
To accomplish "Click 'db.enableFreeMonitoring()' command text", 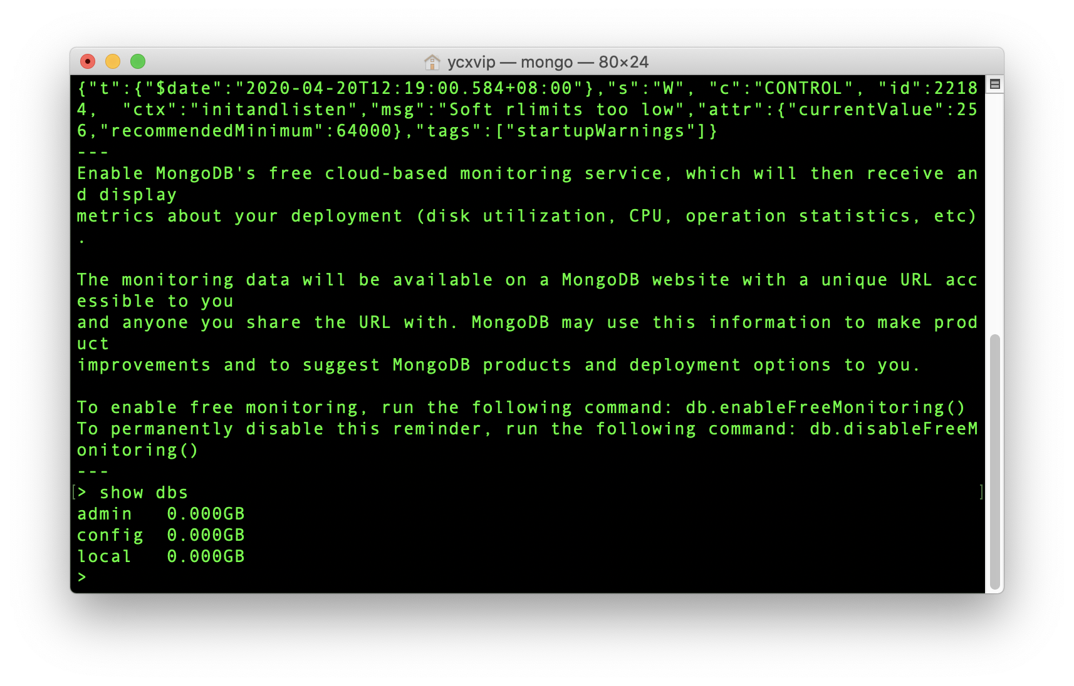I will coord(825,407).
